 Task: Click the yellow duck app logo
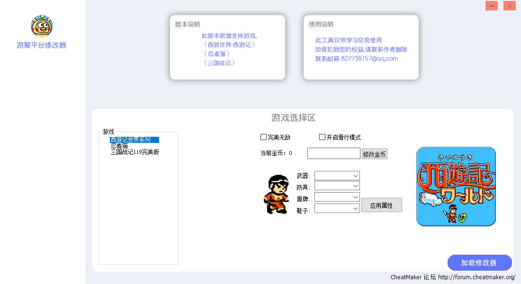click(x=42, y=26)
